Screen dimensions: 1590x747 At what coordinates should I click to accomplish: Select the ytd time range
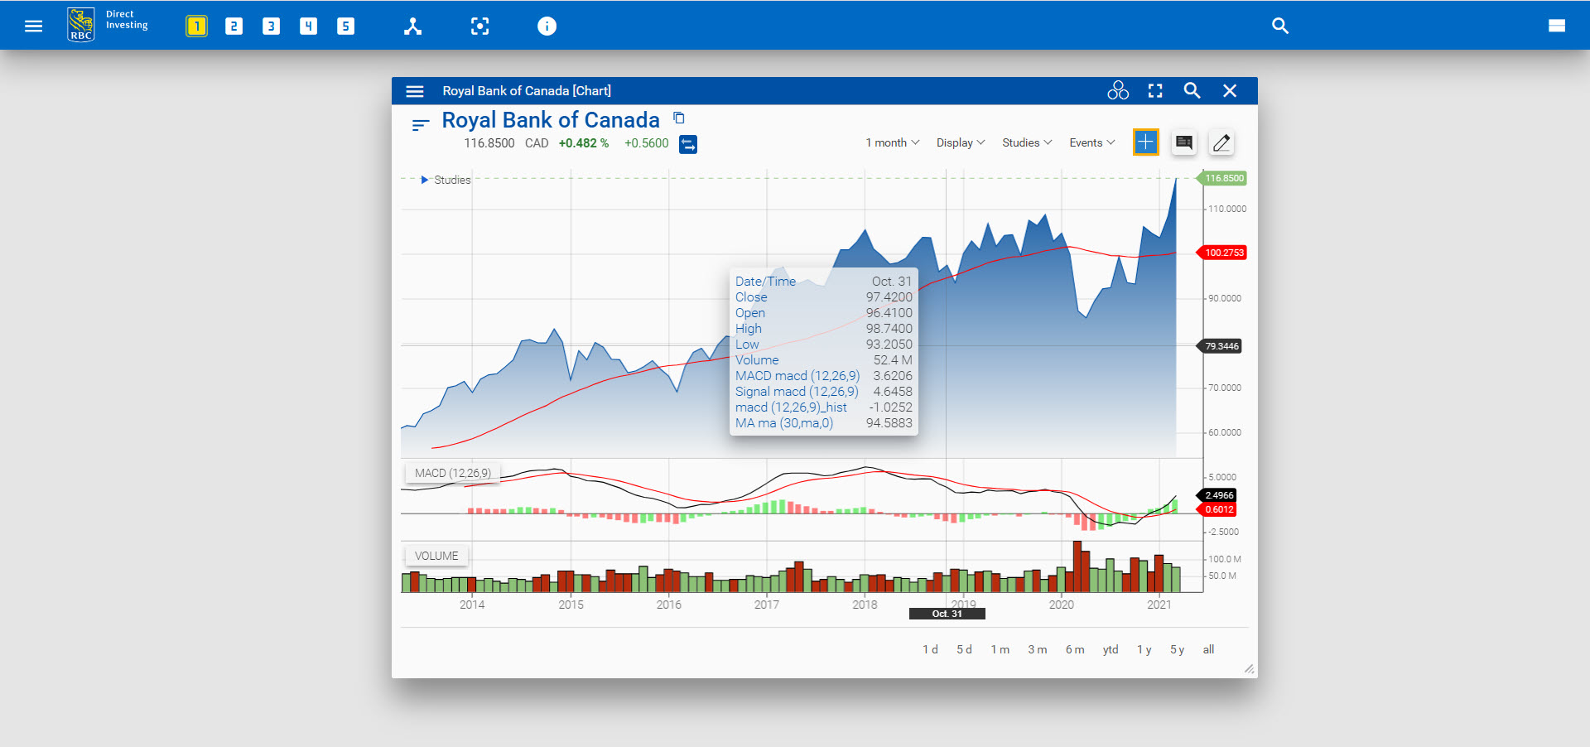(x=1110, y=649)
